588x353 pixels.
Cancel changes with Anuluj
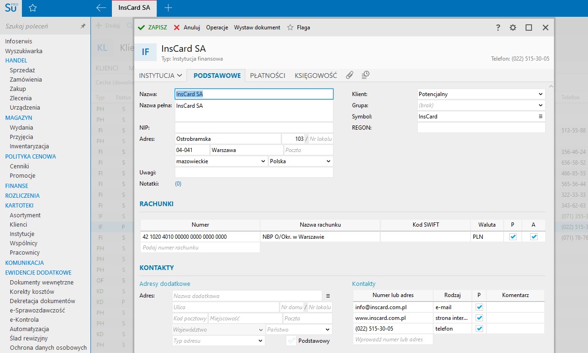click(187, 28)
